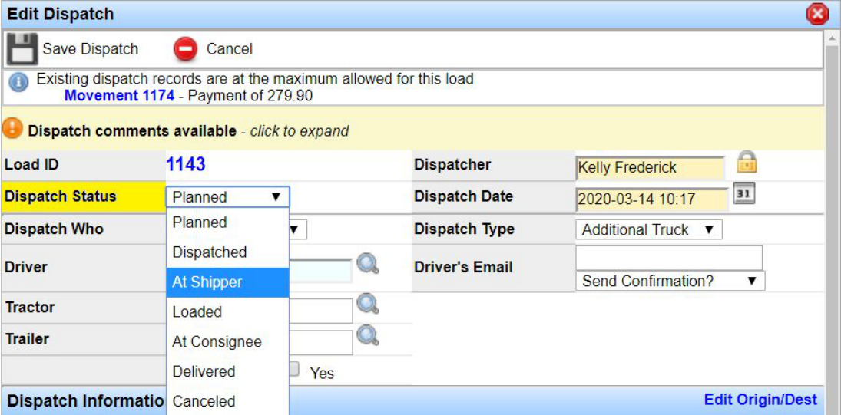The width and height of the screenshot is (841, 415).
Task: Click the Trailer search magnifier icon
Action: pos(368,336)
